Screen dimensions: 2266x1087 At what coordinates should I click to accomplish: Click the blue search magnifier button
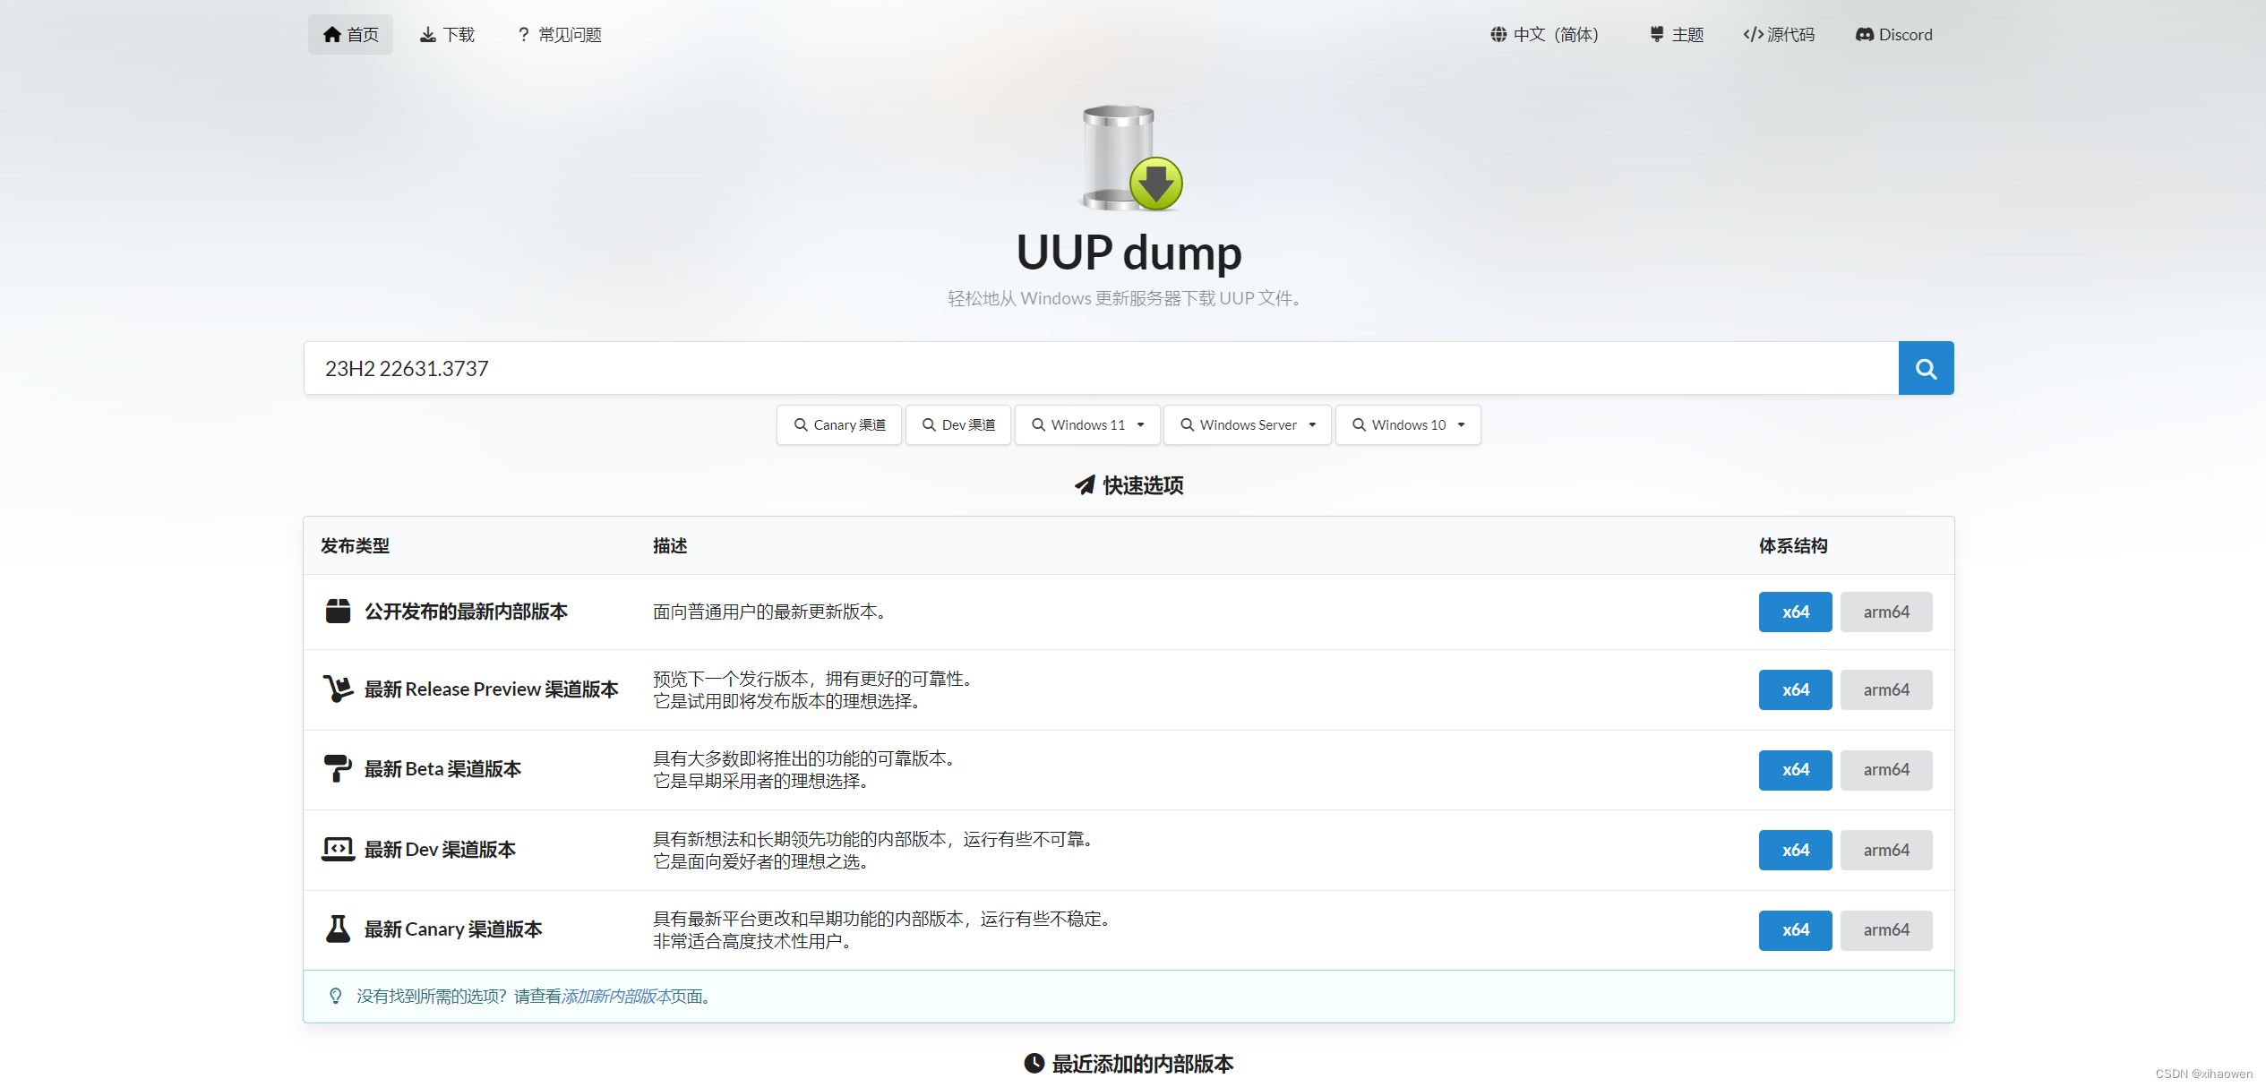[1926, 368]
